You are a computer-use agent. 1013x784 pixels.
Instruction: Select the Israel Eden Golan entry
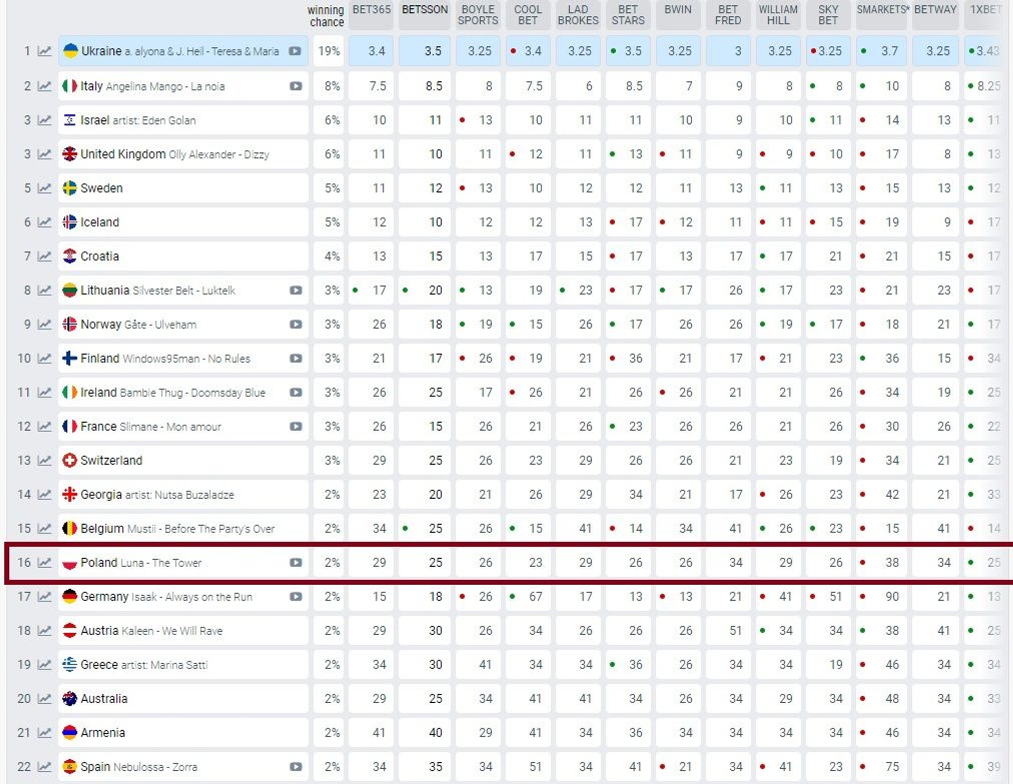pos(183,120)
